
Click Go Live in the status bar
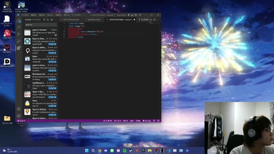146,121
